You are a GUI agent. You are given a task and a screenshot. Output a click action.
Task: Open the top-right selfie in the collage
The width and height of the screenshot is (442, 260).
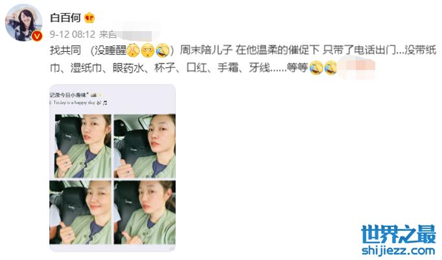coord(145,146)
